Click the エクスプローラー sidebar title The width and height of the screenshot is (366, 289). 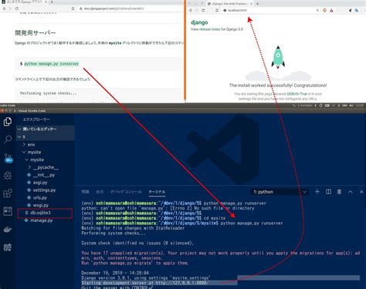point(36,119)
